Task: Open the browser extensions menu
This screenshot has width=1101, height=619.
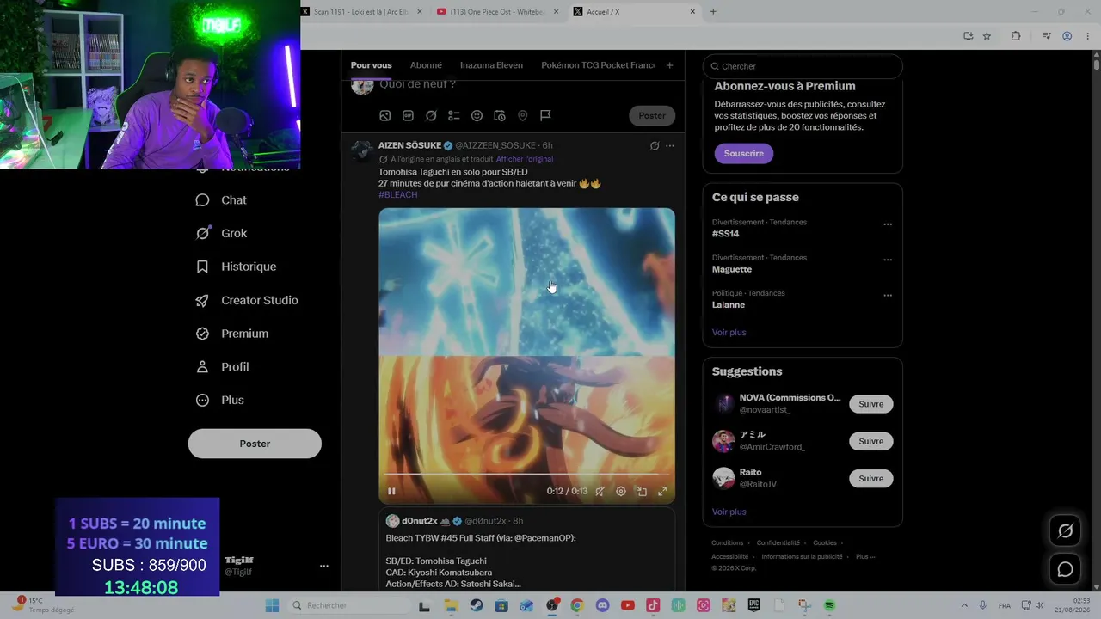Action: 1016,36
